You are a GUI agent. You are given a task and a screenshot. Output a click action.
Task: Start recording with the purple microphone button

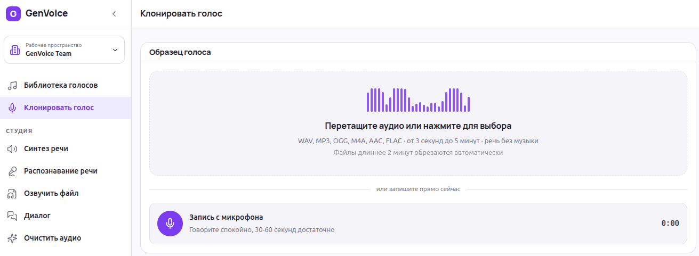point(170,224)
